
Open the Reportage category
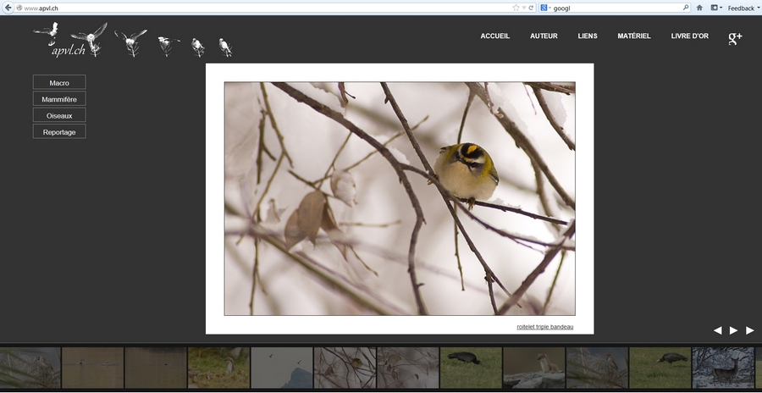[x=59, y=132]
